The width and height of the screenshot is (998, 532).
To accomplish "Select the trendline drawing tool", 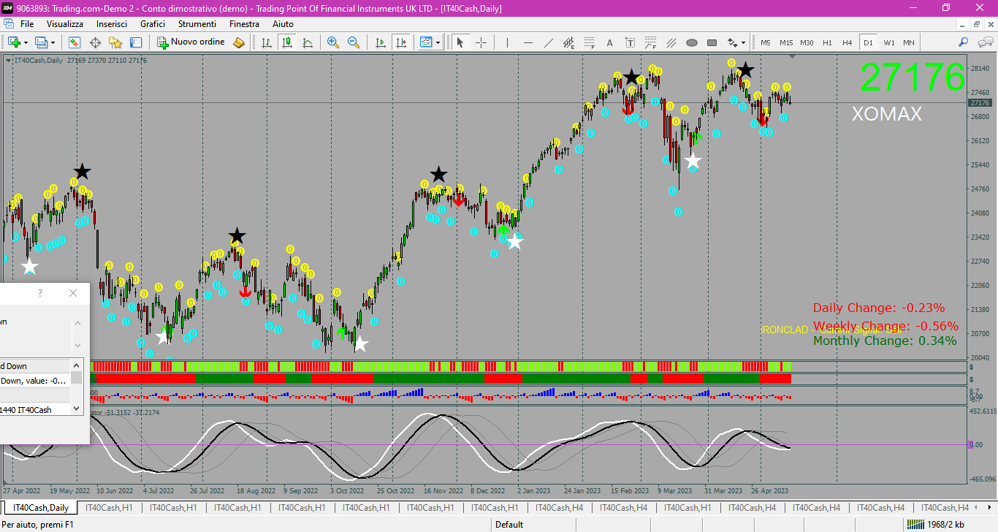I will click(x=548, y=42).
